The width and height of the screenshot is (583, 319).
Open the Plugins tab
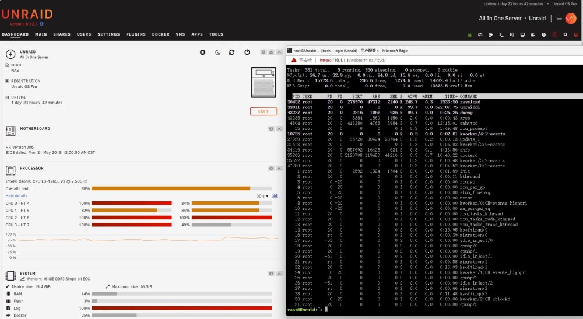136,34
